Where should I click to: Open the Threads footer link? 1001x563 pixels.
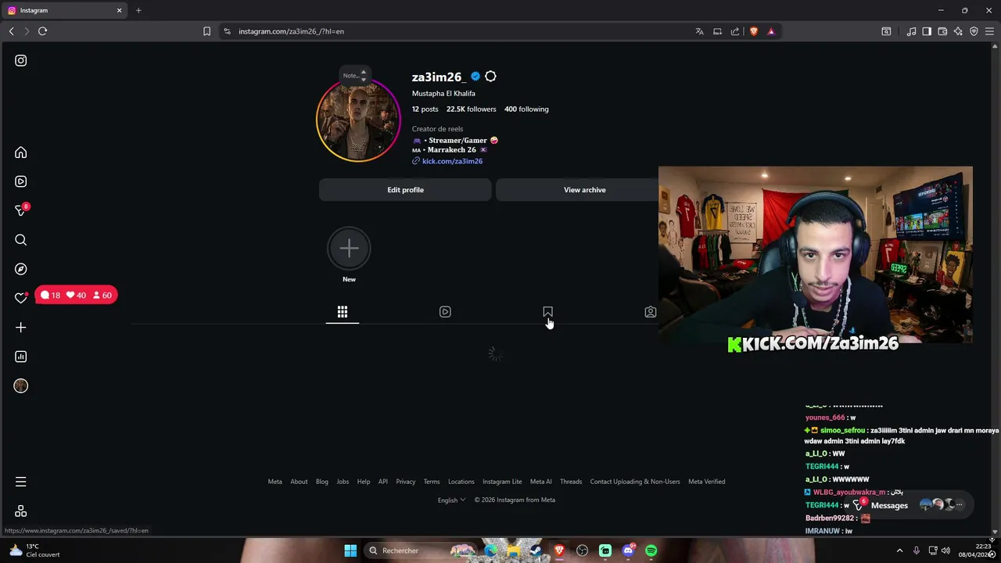[x=571, y=482]
